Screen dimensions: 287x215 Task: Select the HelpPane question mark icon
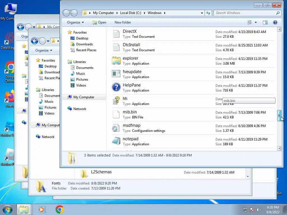pyautogui.click(x=116, y=87)
